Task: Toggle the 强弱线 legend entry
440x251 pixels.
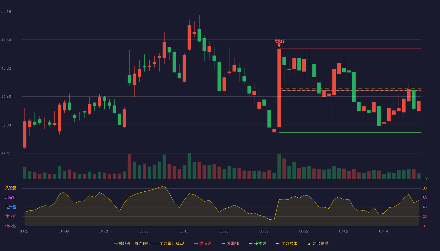Action: click(x=230, y=243)
